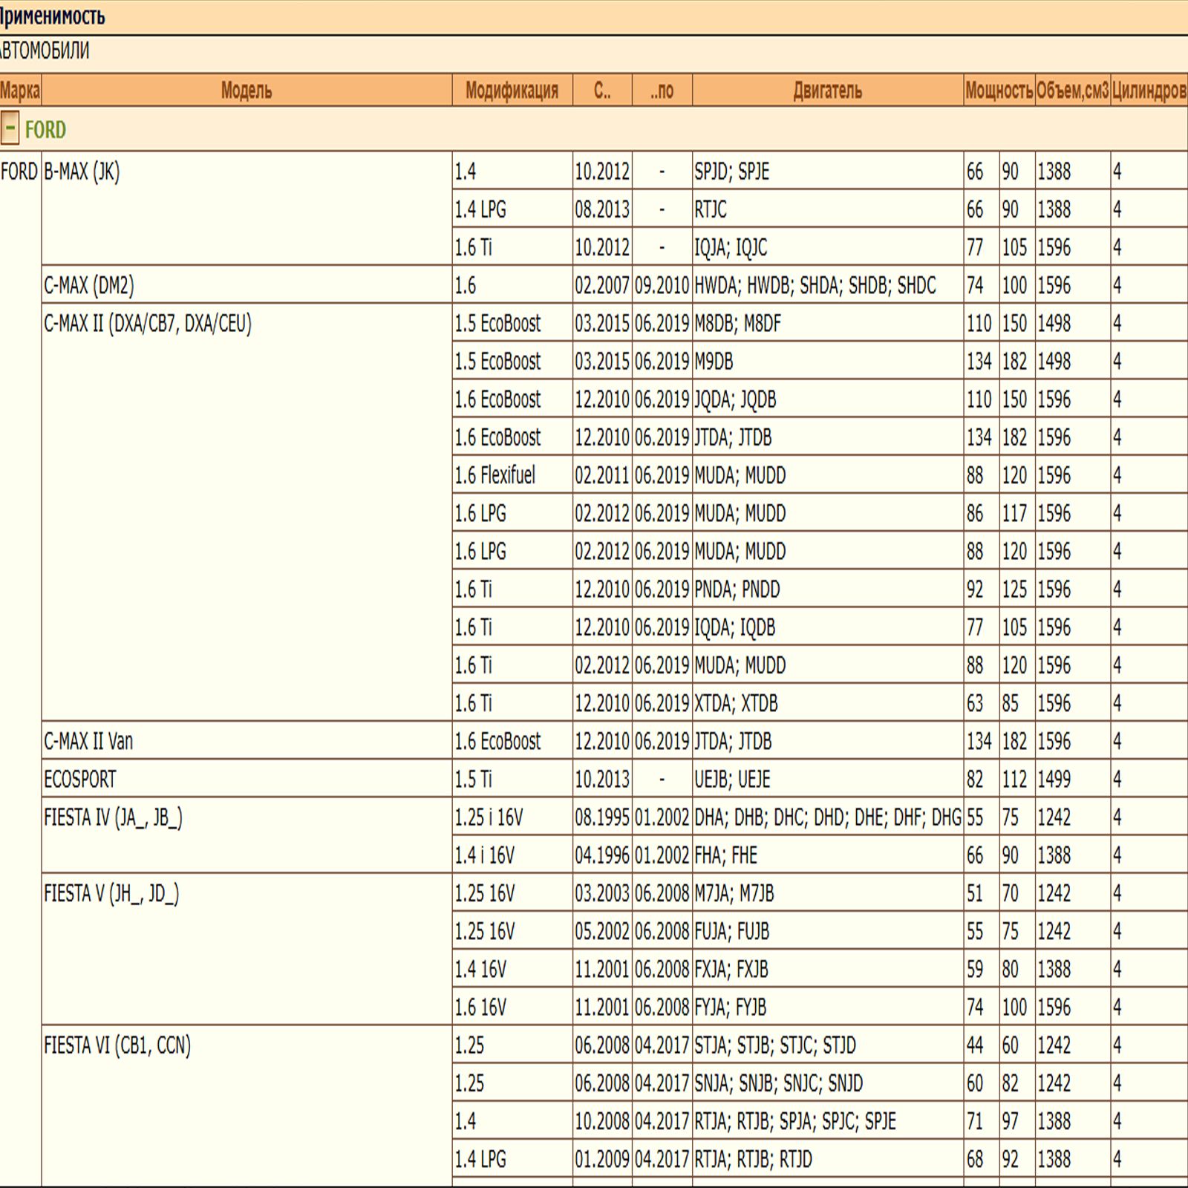
Task: Select FIESTA VI (CB1, CCN) model
Action: pos(117,1045)
